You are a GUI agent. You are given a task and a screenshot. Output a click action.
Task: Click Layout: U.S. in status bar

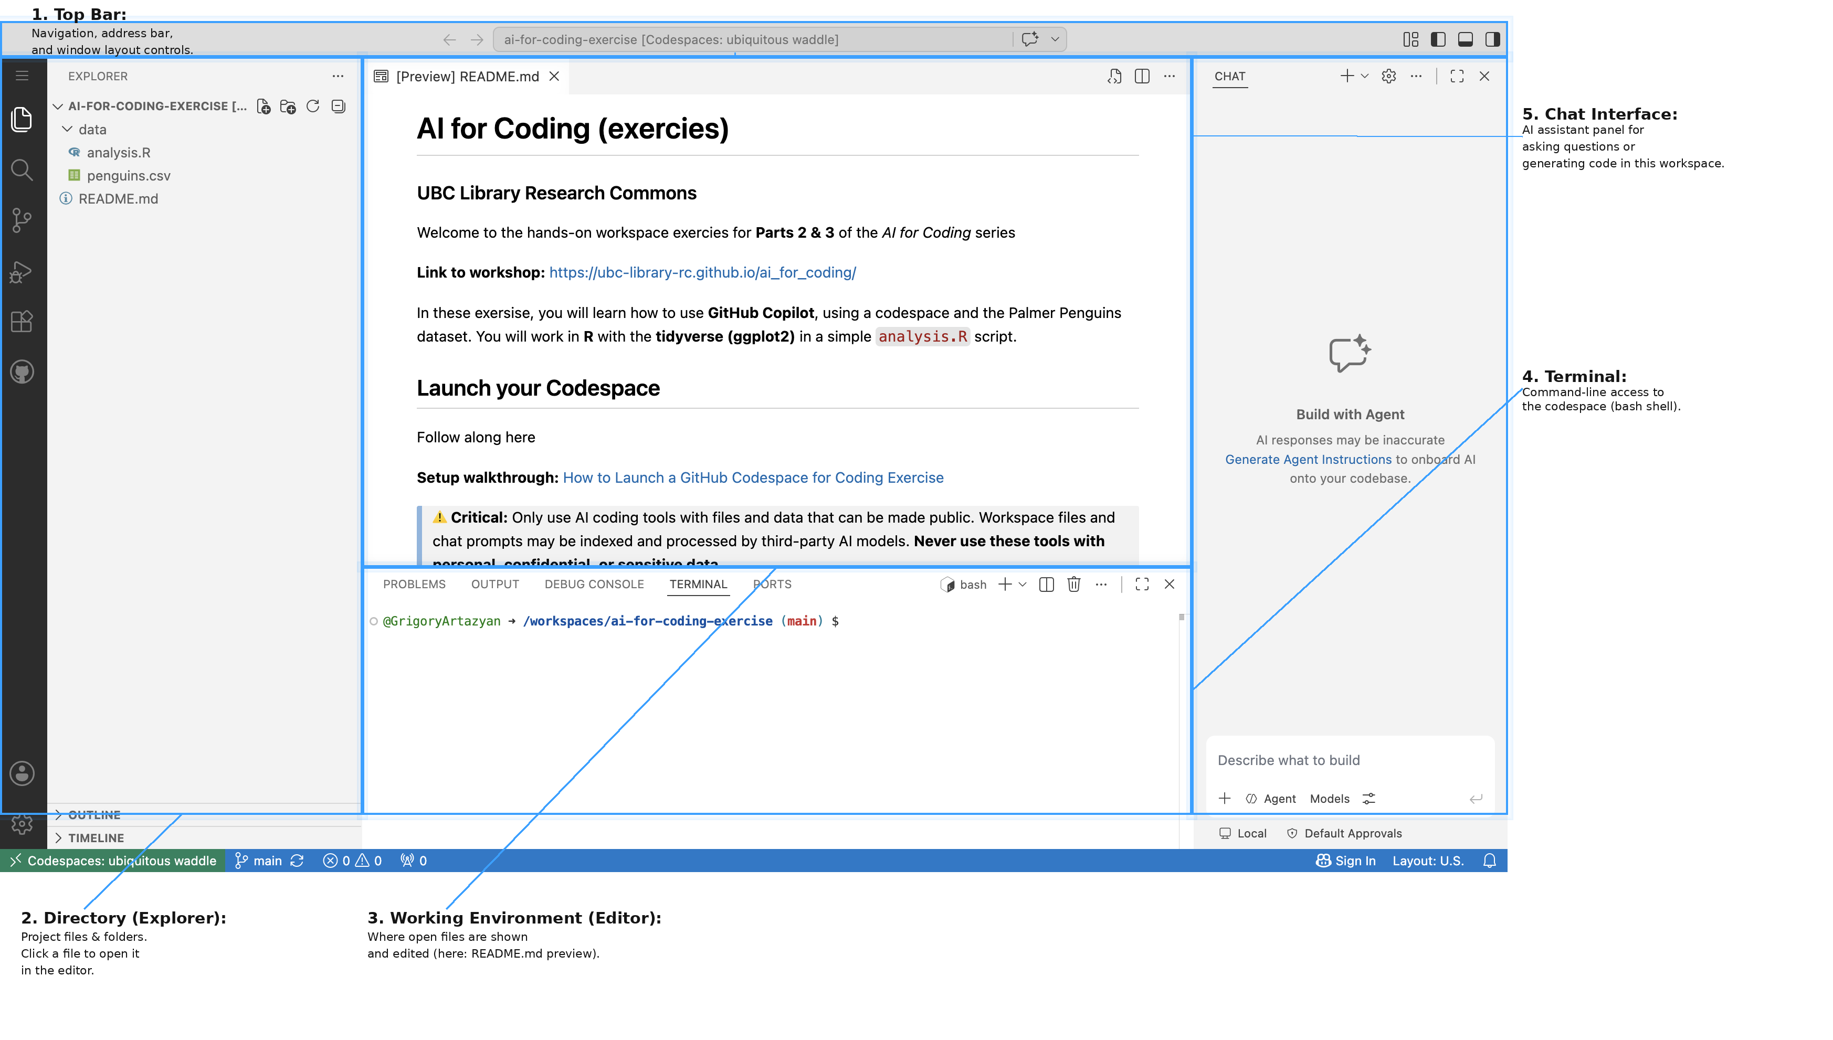click(x=1427, y=861)
